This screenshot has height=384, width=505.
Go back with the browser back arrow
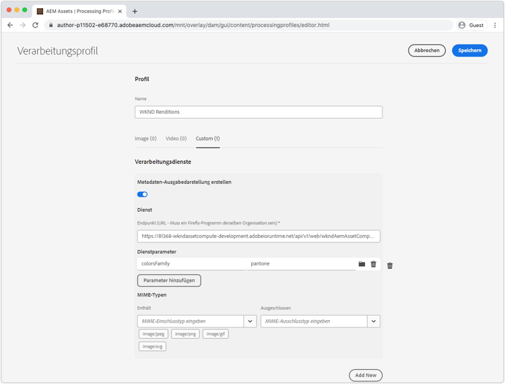click(x=10, y=25)
